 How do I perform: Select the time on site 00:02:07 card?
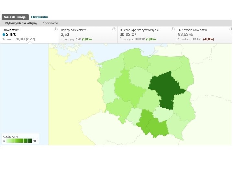point(147,35)
